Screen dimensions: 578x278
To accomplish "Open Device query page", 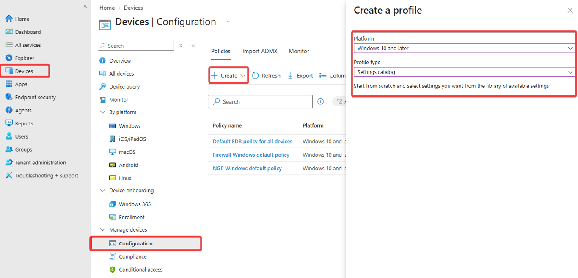I will point(124,87).
